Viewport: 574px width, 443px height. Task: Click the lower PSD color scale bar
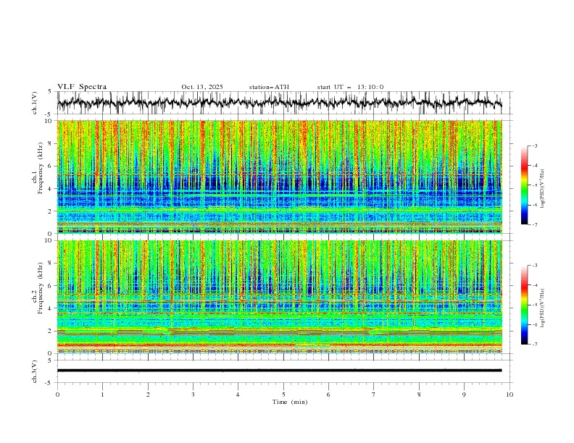[x=524, y=305]
